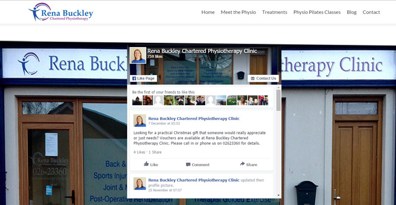Click the avatar next to the 7 December post
Viewport: 396px width, 205px height.
(140, 120)
